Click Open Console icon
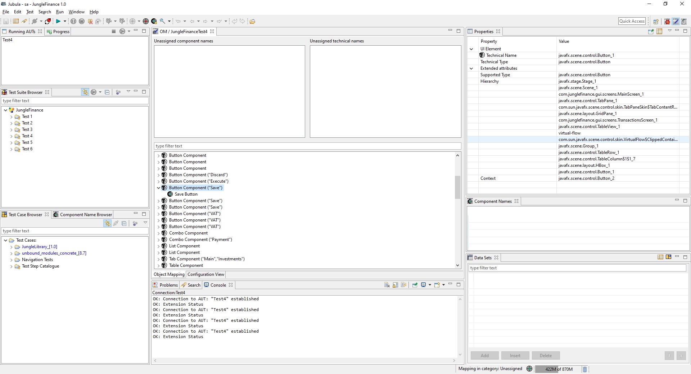Screen dimensions: 691x374 437,285
